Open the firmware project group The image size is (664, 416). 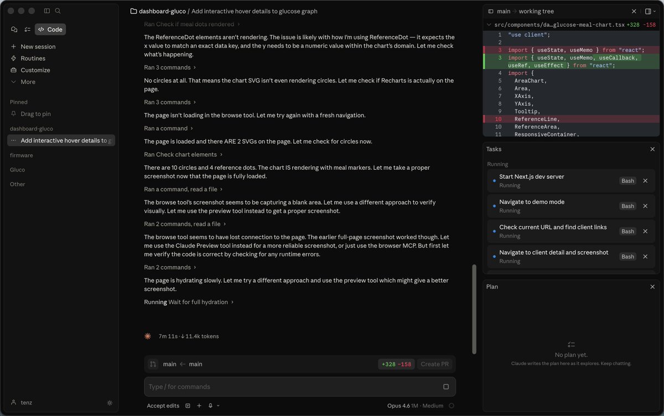22,155
